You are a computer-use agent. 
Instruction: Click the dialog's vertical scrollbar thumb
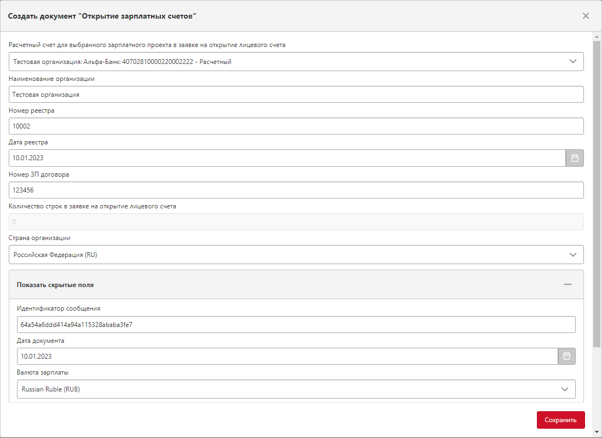coord(597,194)
